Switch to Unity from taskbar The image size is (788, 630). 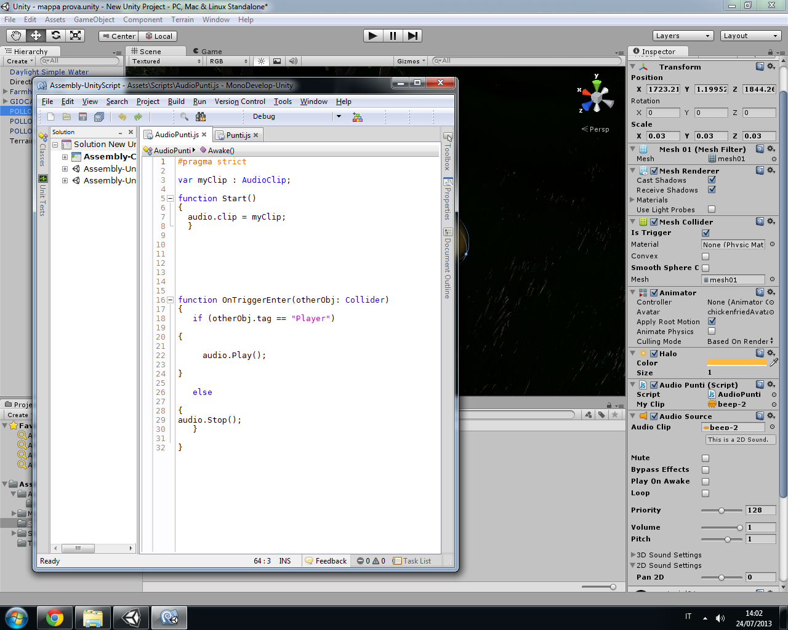[x=131, y=617]
